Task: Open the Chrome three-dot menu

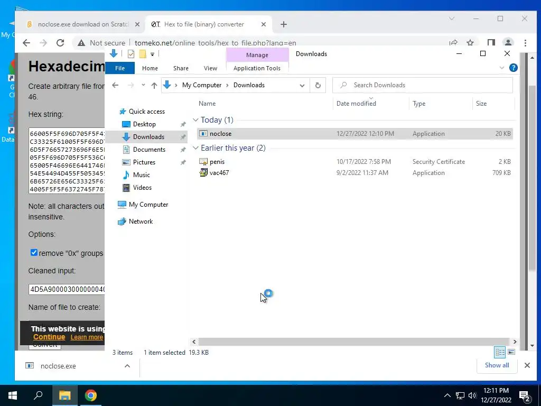Action: click(x=525, y=43)
